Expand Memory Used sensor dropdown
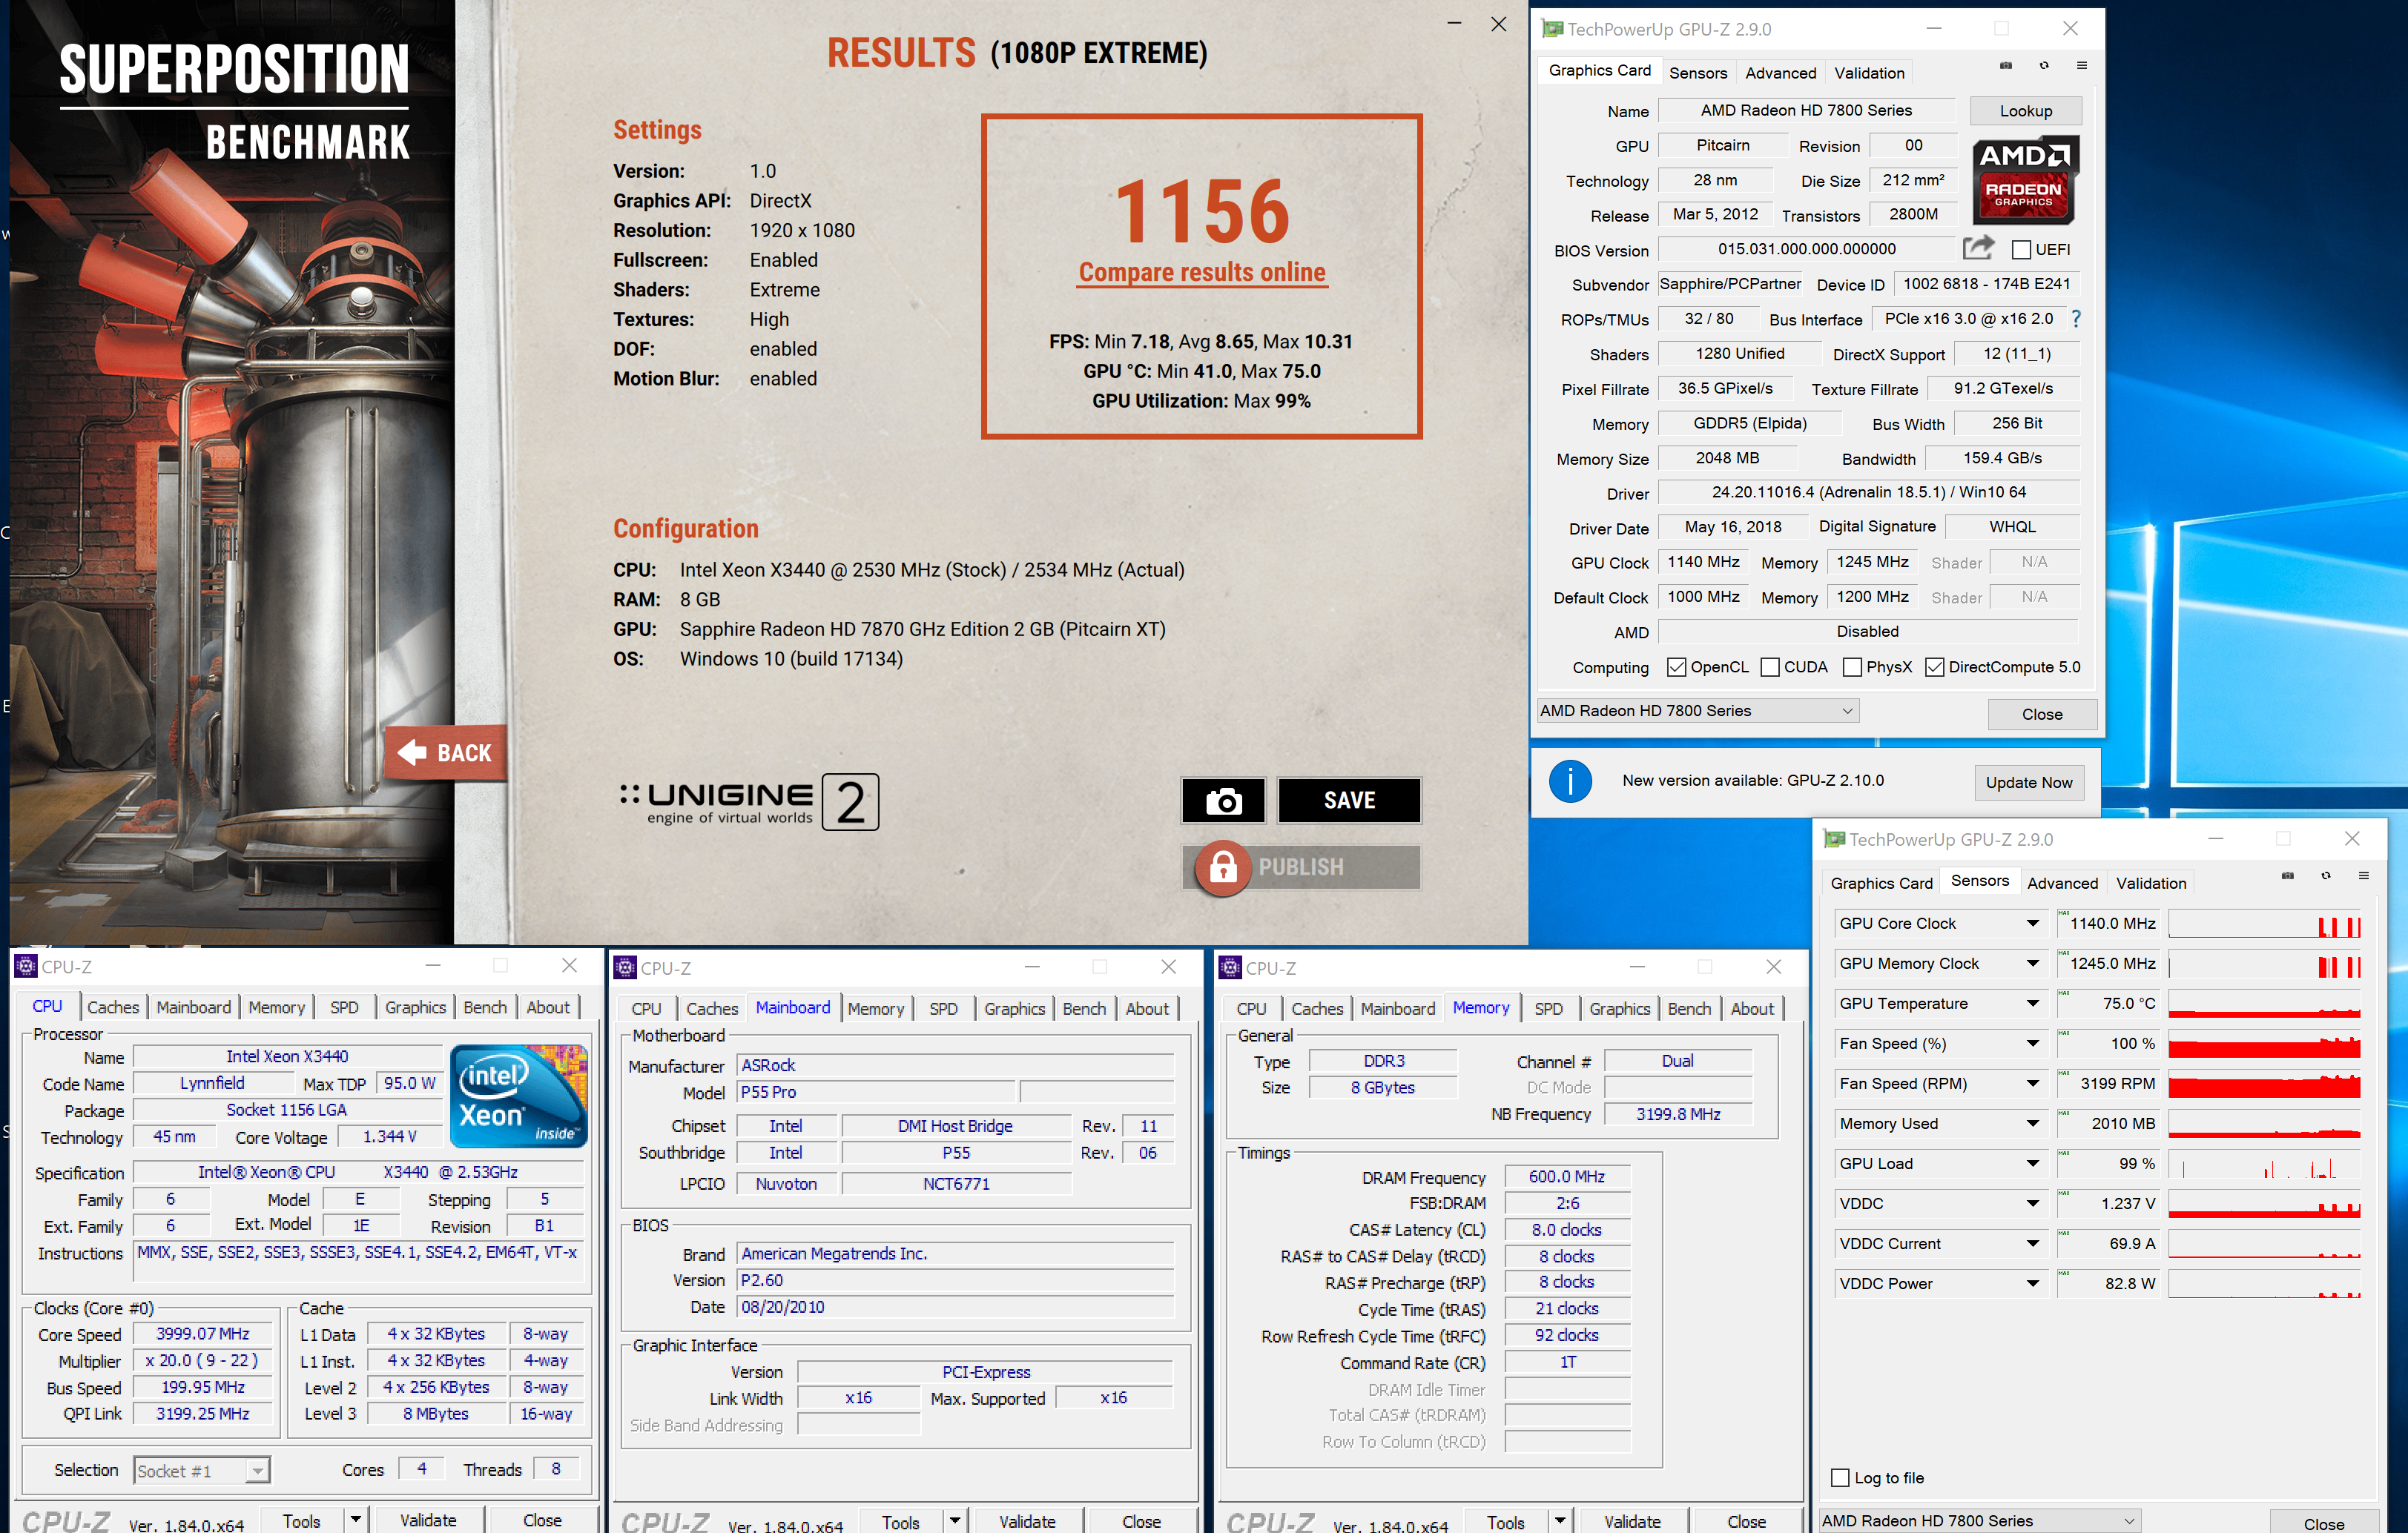Viewport: 2408px width, 1533px height. [x=2032, y=1123]
